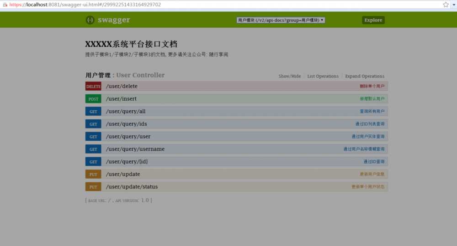The image size is (457, 246).
Task: Open the /user/update/status path link
Action: (x=132, y=187)
